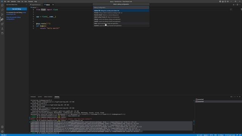
Task: Open the launch profile dropdown beside new terminal
Action: 233,97
